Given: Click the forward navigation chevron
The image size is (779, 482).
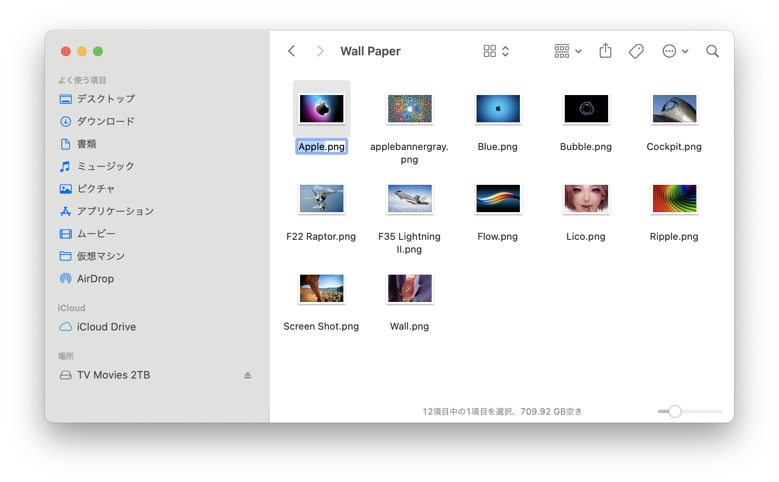Looking at the screenshot, I should click(320, 51).
